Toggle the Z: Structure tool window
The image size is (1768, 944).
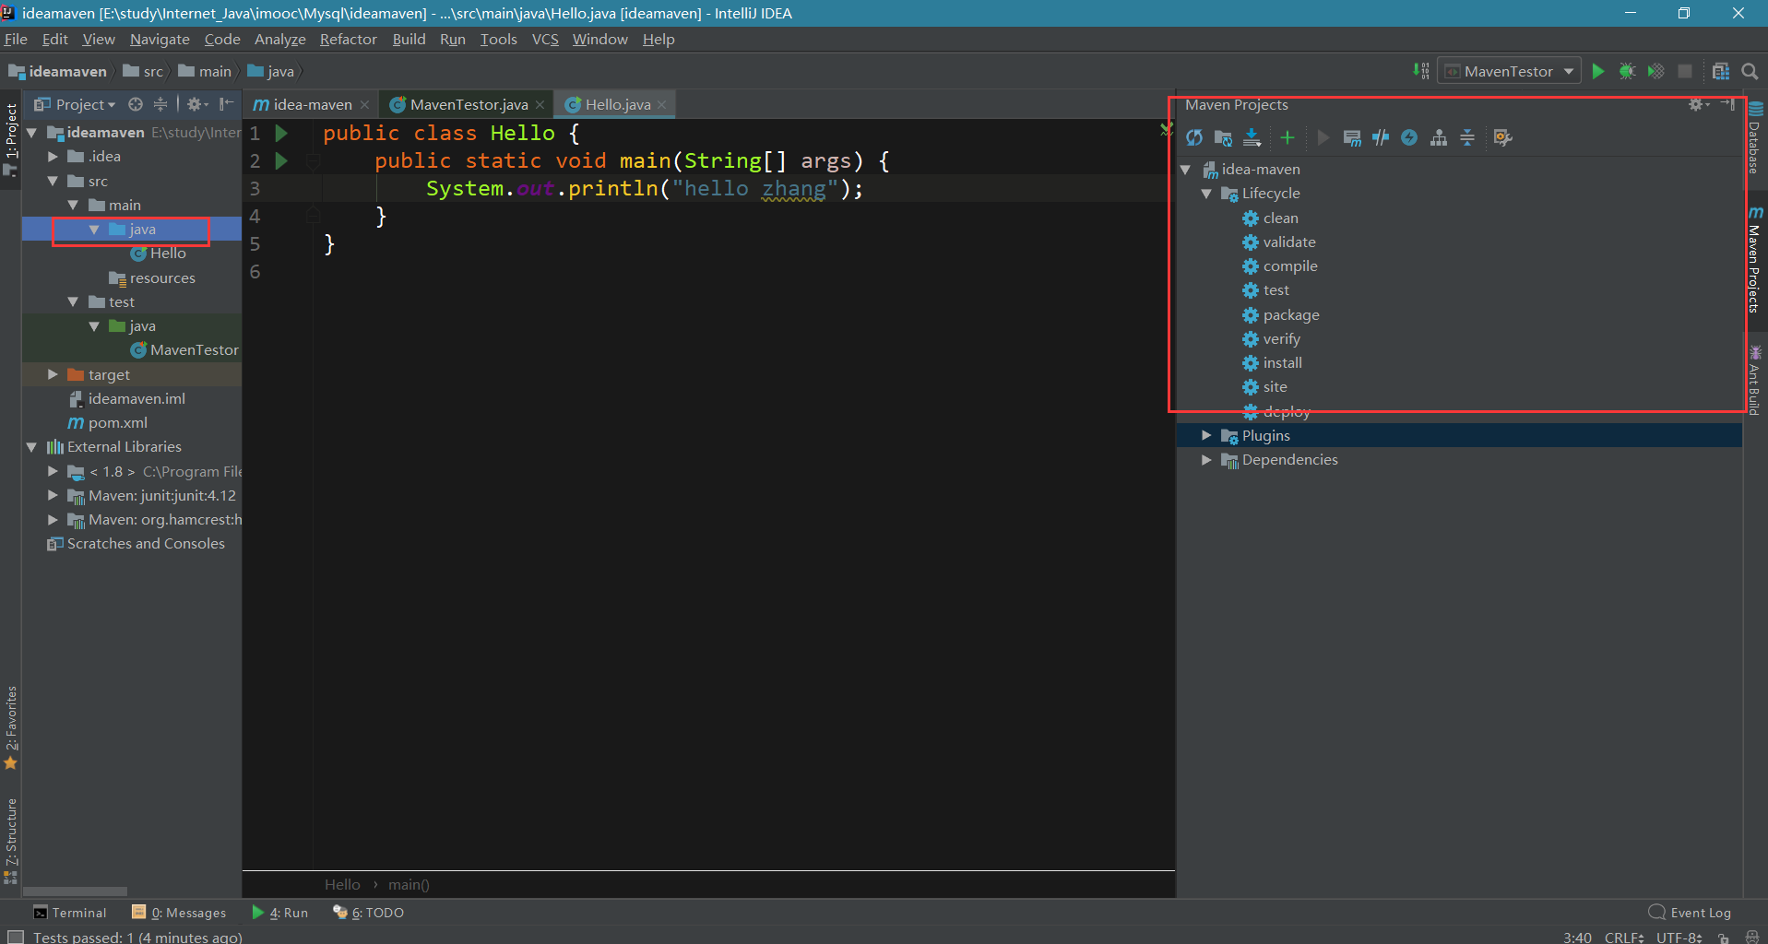(x=11, y=839)
